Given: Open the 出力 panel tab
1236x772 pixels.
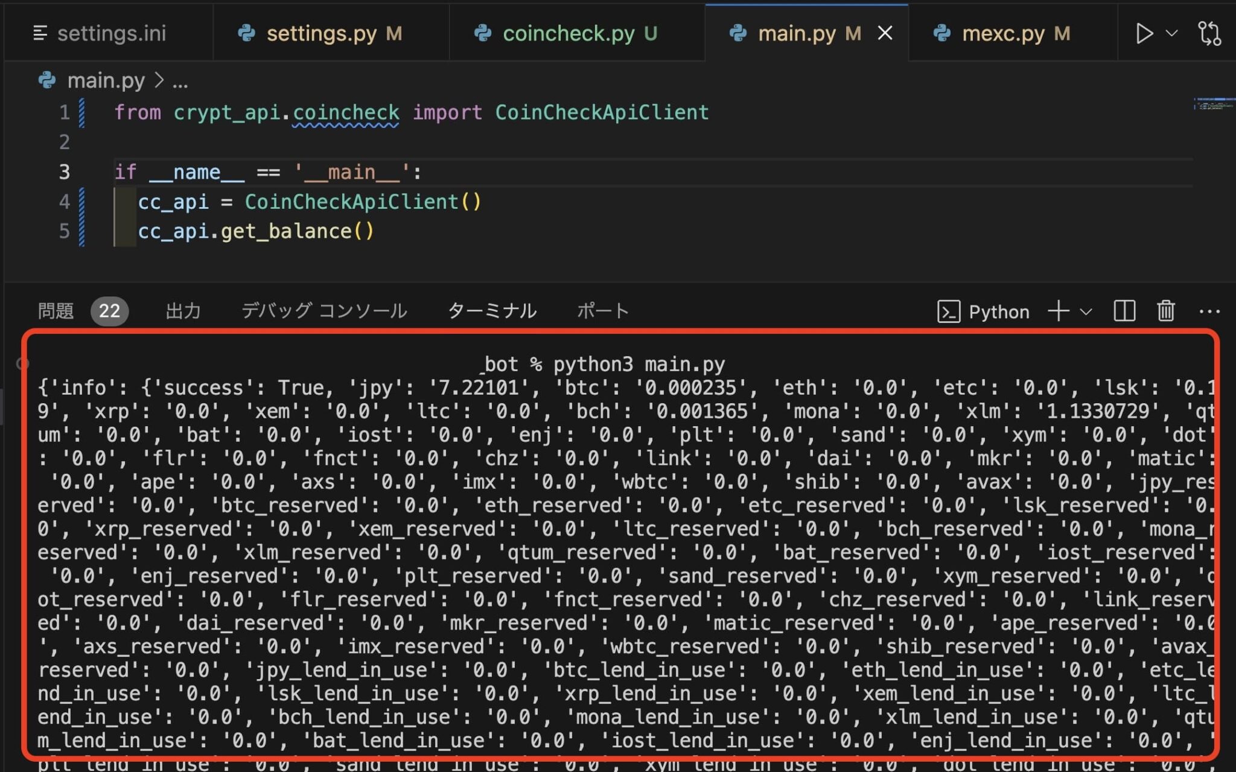Looking at the screenshot, I should (183, 311).
